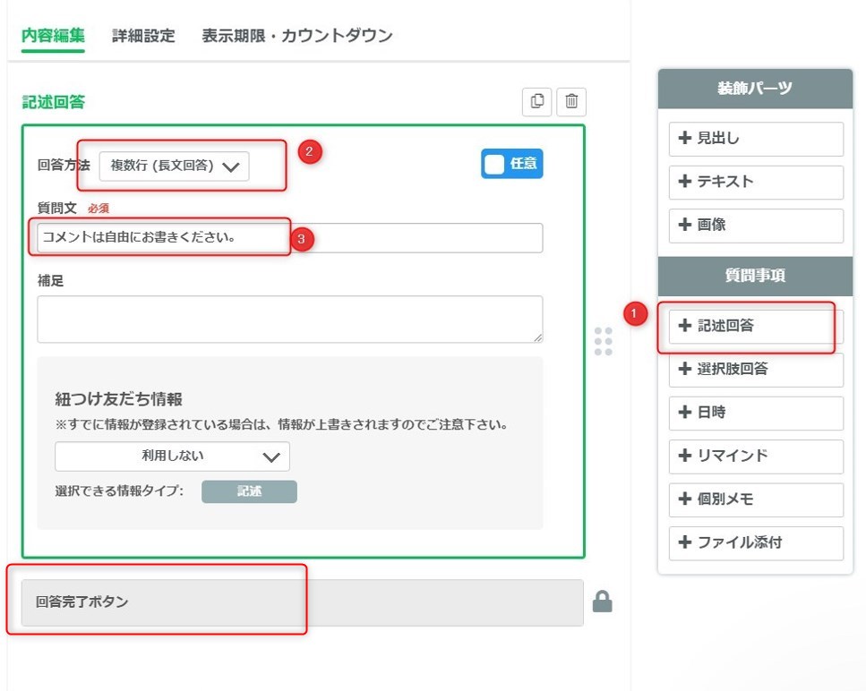Image resolution: width=866 pixels, height=691 pixels.
Task: Click the lock icon next to 回答完了ボタン
Action: pyautogui.click(x=603, y=602)
